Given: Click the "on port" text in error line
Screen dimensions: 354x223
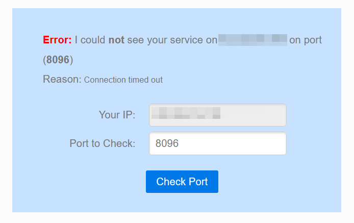Looking at the screenshot, I should 306,40.
